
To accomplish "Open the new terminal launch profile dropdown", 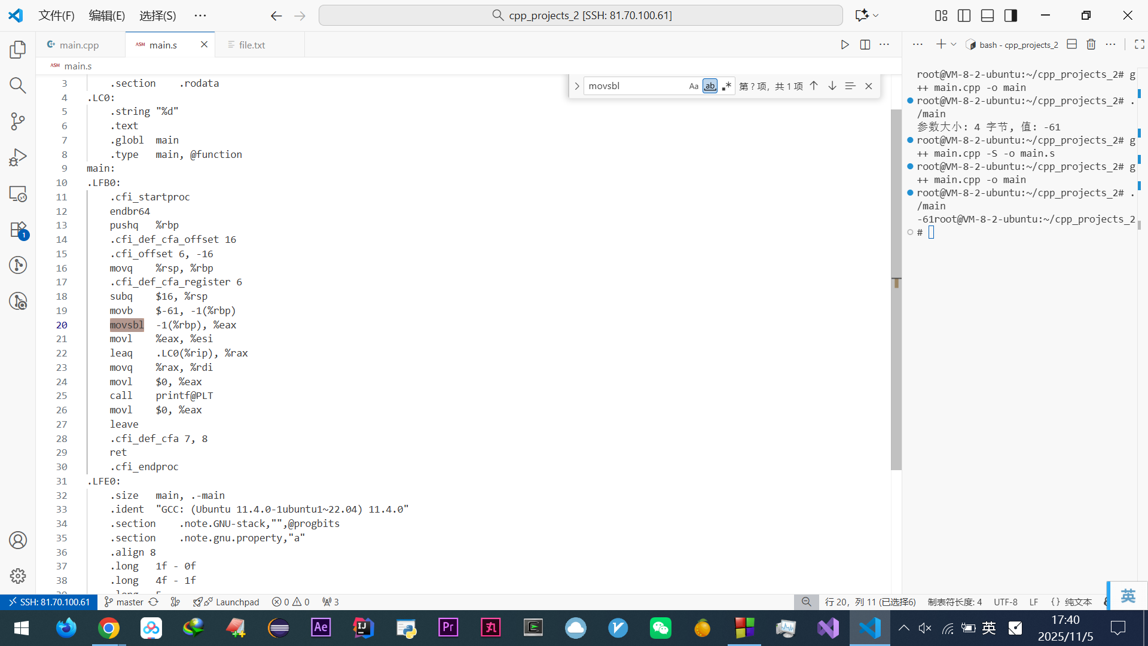I will (x=954, y=45).
